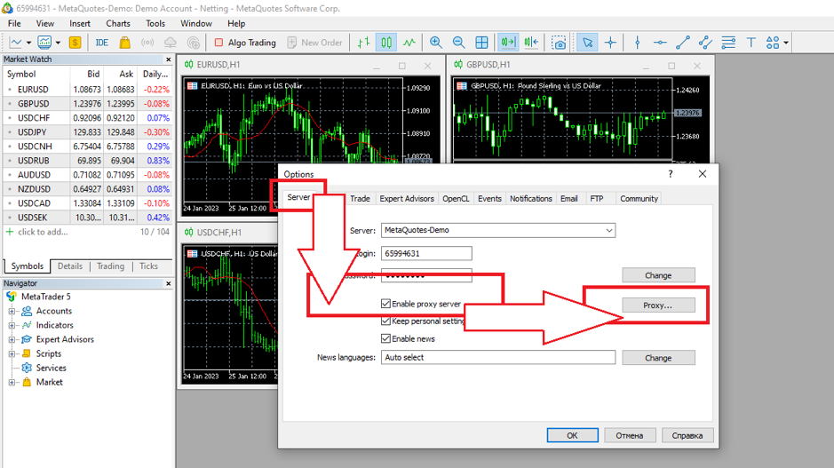This screenshot has width=834, height=468.
Task: Click Change button next to password
Action: click(658, 275)
